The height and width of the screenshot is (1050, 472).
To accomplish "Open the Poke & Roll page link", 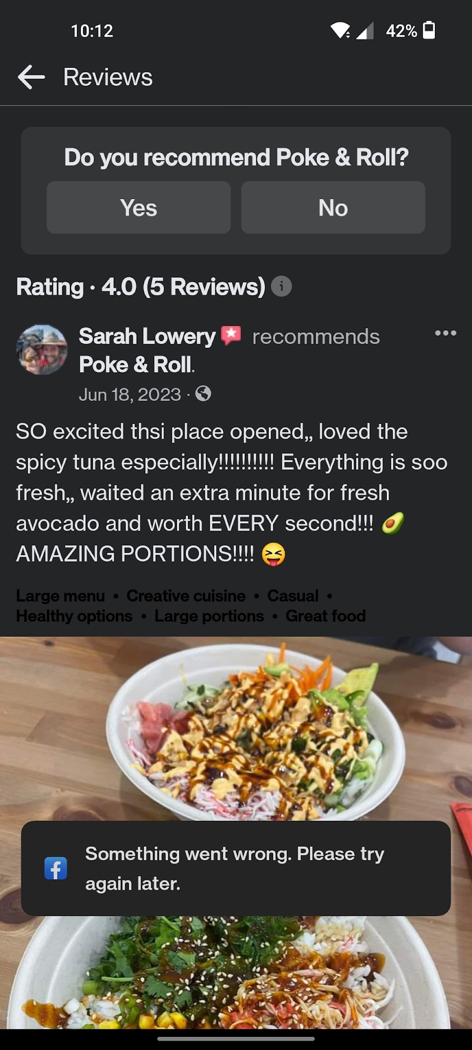I will [x=136, y=365].
